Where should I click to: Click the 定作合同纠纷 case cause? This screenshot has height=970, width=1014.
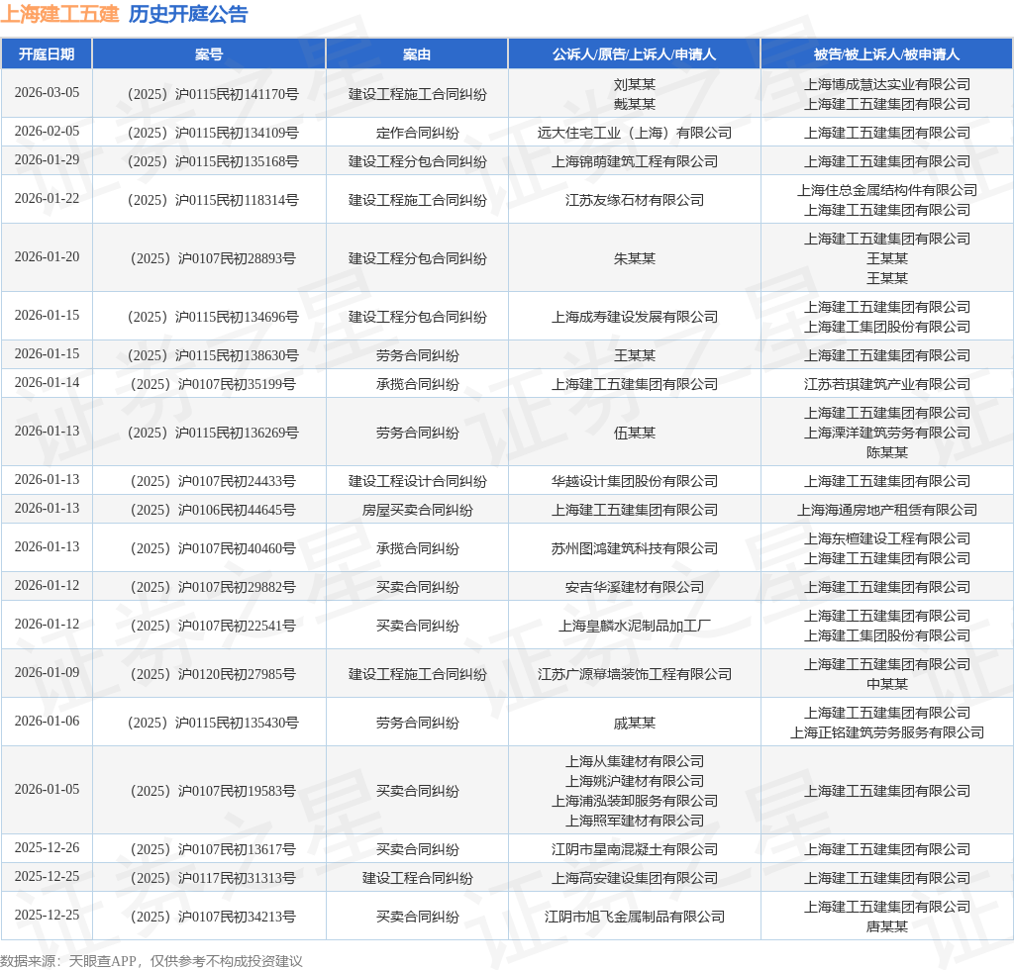pos(417,133)
